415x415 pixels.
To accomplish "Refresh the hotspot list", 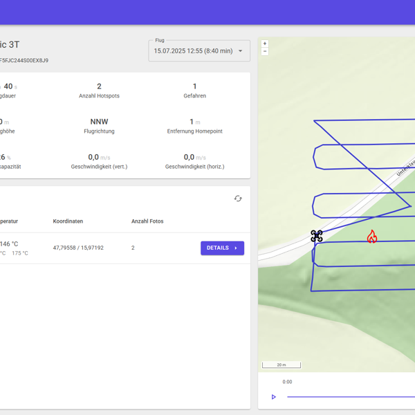I will coord(238,199).
